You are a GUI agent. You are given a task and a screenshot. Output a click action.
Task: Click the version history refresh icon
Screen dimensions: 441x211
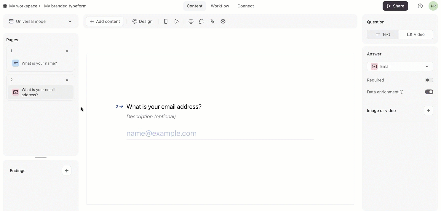pos(202,21)
